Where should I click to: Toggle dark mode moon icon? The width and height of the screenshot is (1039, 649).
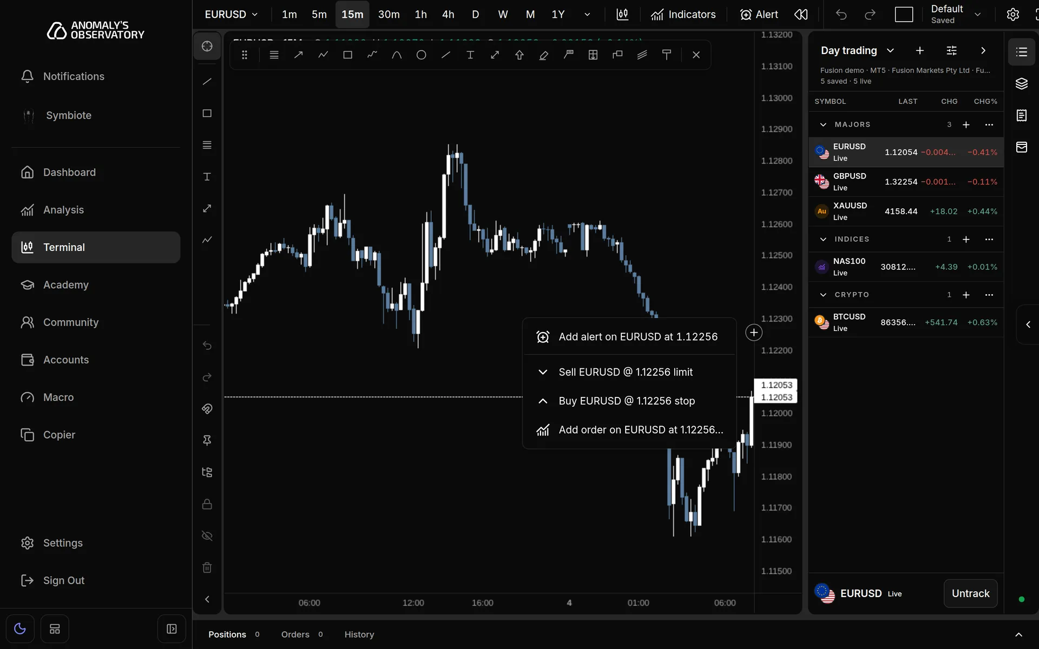(x=20, y=629)
